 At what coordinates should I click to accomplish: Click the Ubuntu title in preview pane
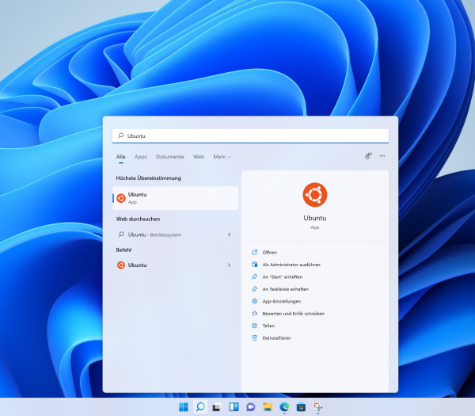pos(315,218)
